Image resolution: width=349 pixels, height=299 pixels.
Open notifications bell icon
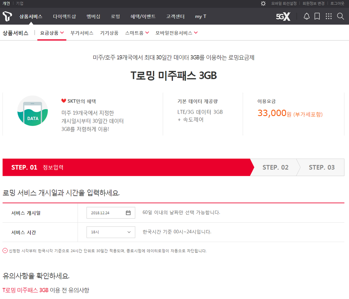306,17
